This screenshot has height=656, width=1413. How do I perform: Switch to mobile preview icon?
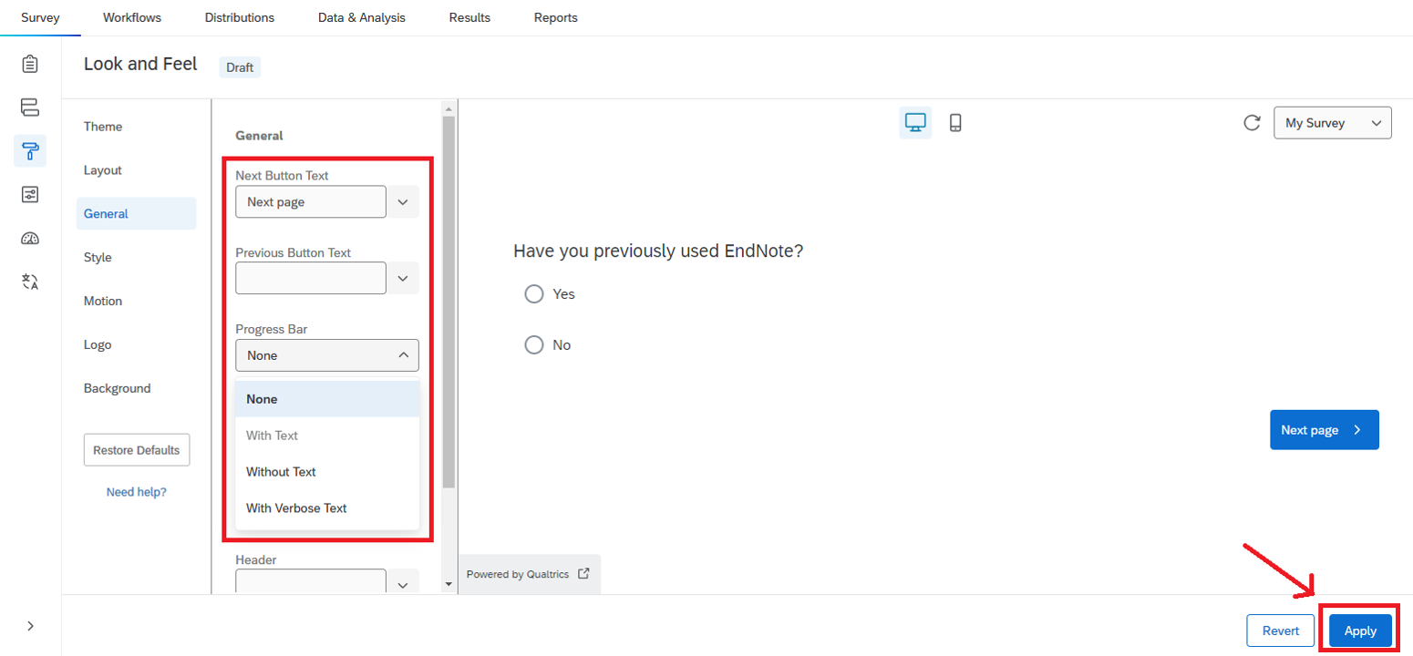[x=955, y=122]
